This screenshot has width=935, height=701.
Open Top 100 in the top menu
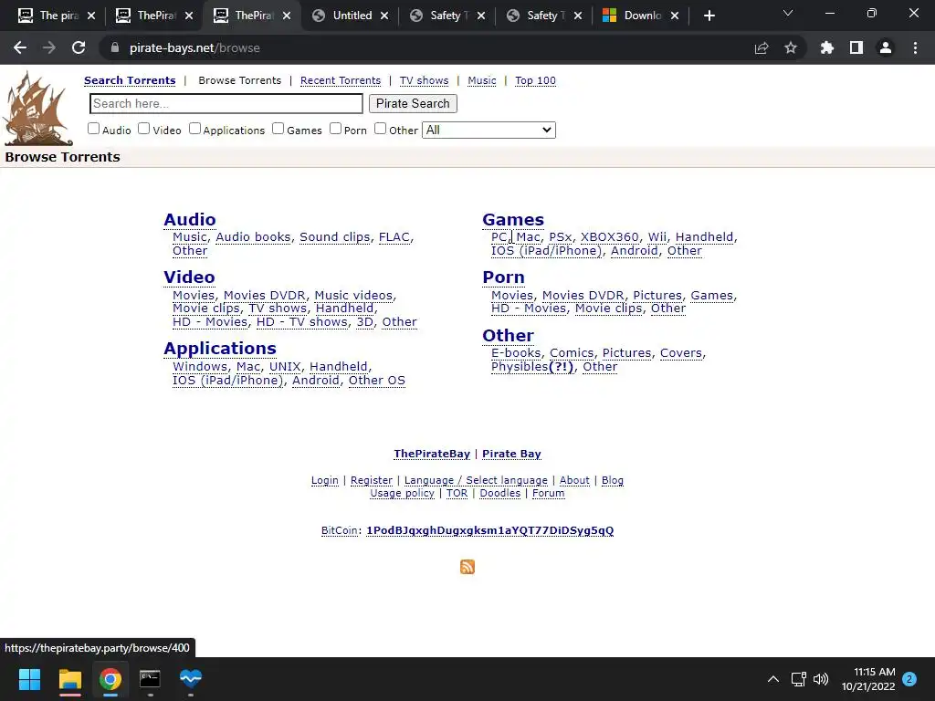(535, 80)
